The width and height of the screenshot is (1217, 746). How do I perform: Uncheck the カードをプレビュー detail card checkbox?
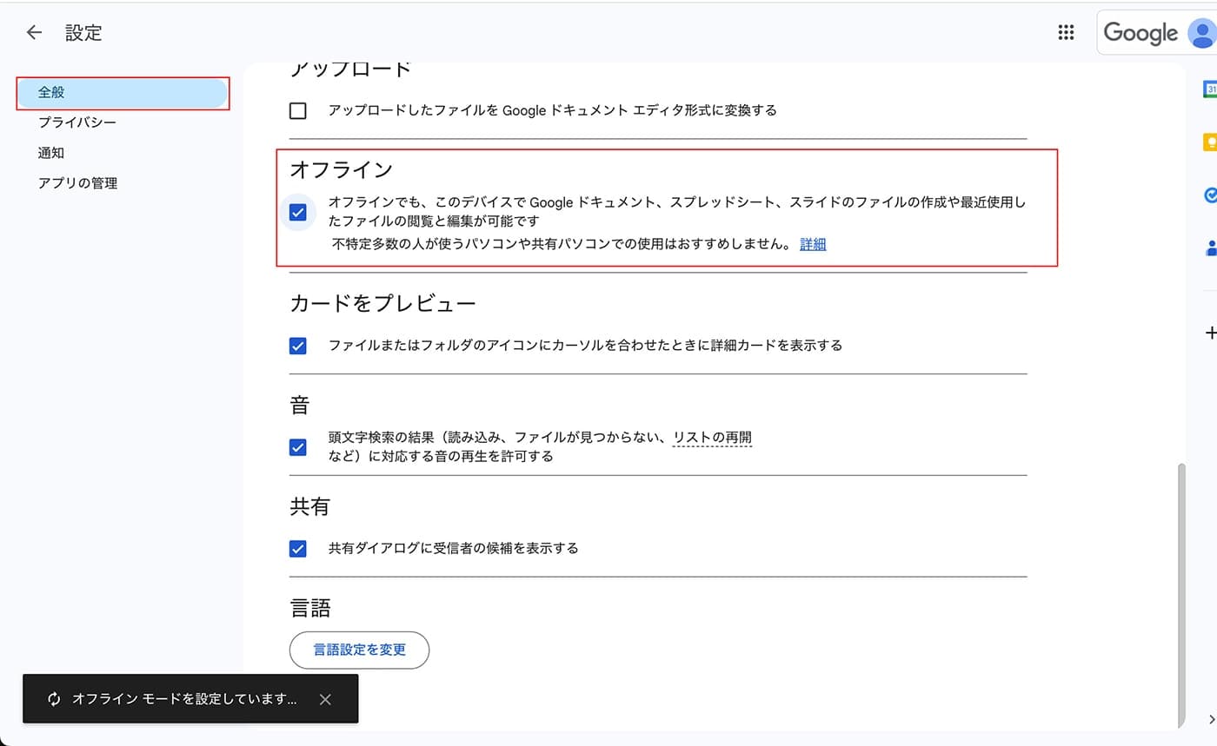[298, 346]
